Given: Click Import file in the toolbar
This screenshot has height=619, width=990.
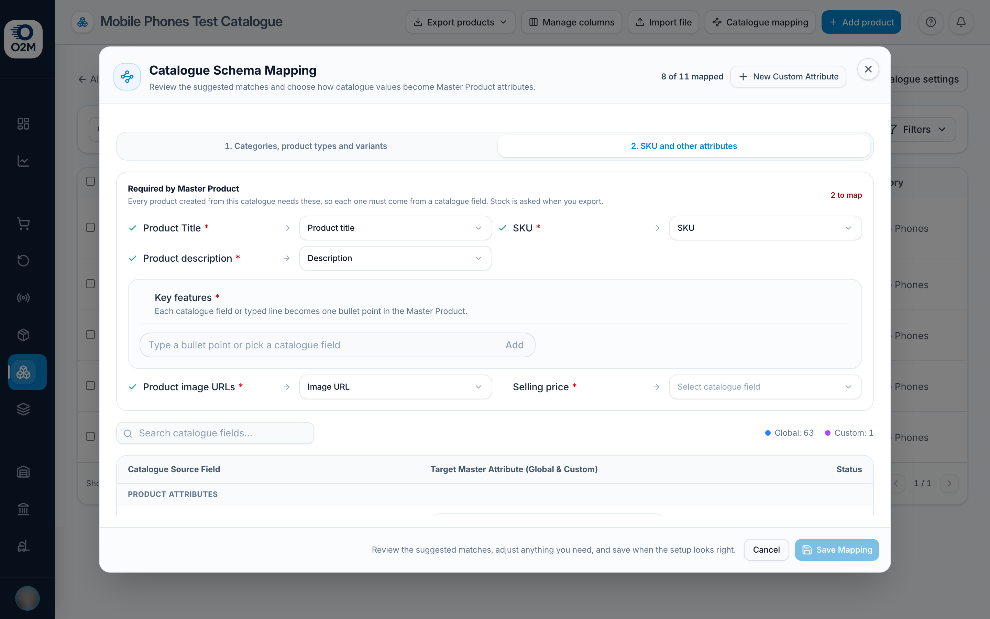Looking at the screenshot, I should pyautogui.click(x=663, y=22).
